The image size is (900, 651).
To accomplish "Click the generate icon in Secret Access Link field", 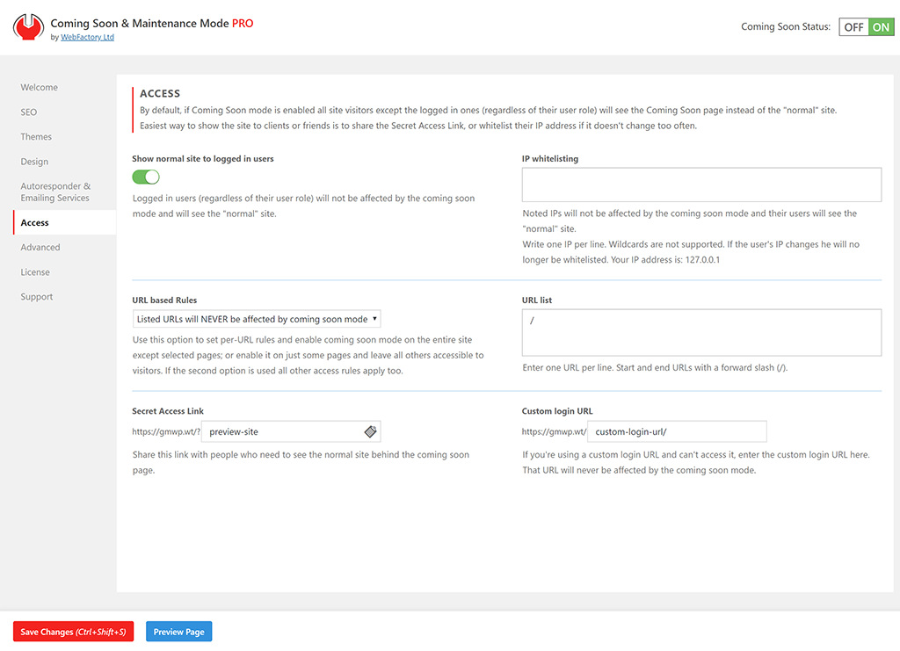I will [x=370, y=431].
